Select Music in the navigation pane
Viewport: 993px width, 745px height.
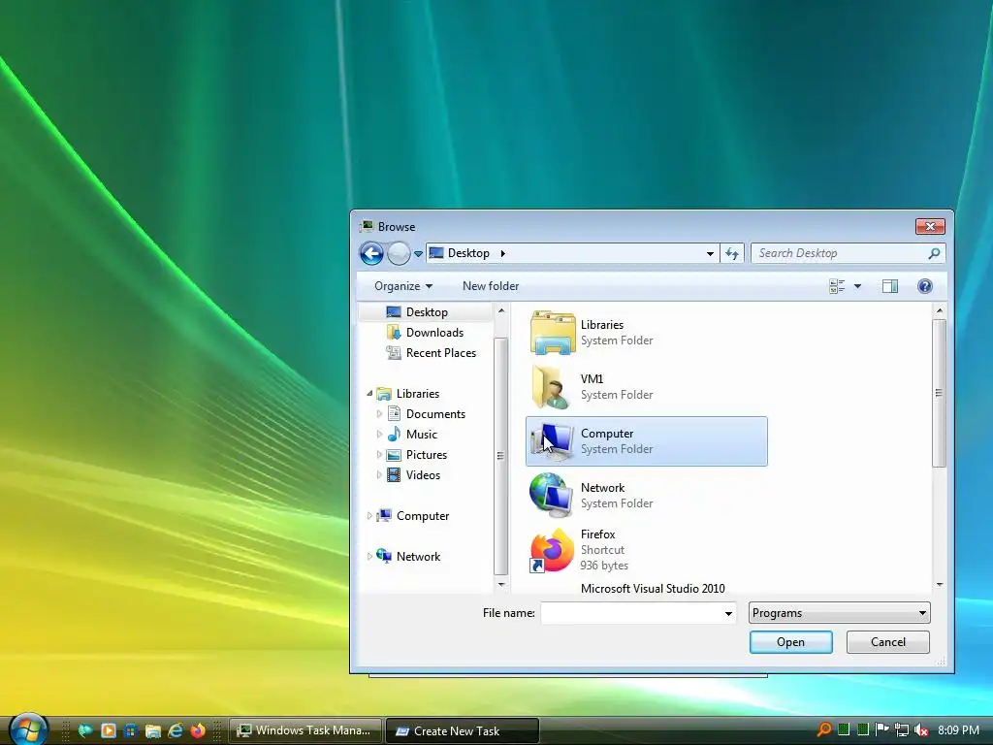click(x=421, y=434)
